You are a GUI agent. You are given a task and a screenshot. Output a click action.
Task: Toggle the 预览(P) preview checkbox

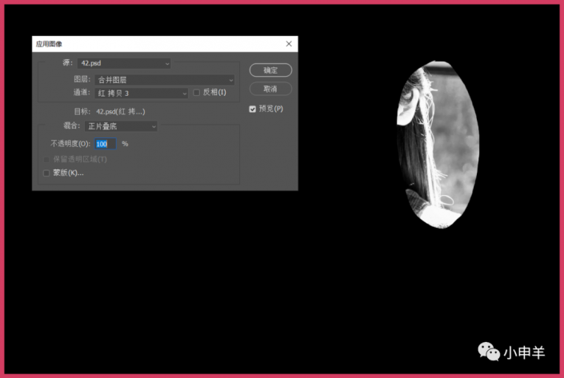coord(253,109)
